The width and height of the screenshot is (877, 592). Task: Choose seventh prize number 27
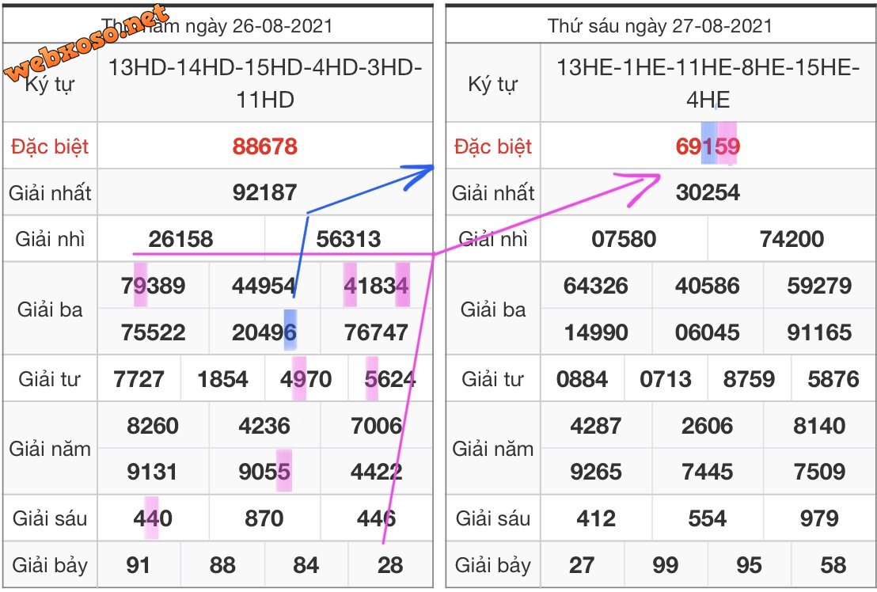click(x=582, y=565)
